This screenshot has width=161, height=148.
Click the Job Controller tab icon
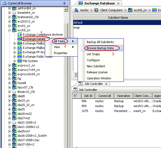[80, 84]
